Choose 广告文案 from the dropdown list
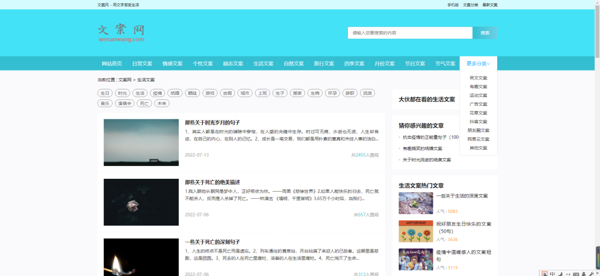The width and height of the screenshot is (600, 276). tap(478, 104)
